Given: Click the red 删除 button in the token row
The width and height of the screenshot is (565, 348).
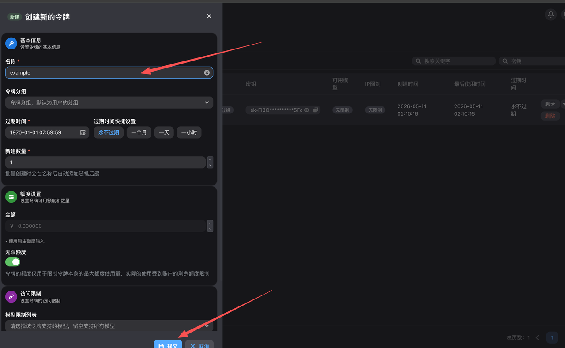Looking at the screenshot, I should point(550,116).
